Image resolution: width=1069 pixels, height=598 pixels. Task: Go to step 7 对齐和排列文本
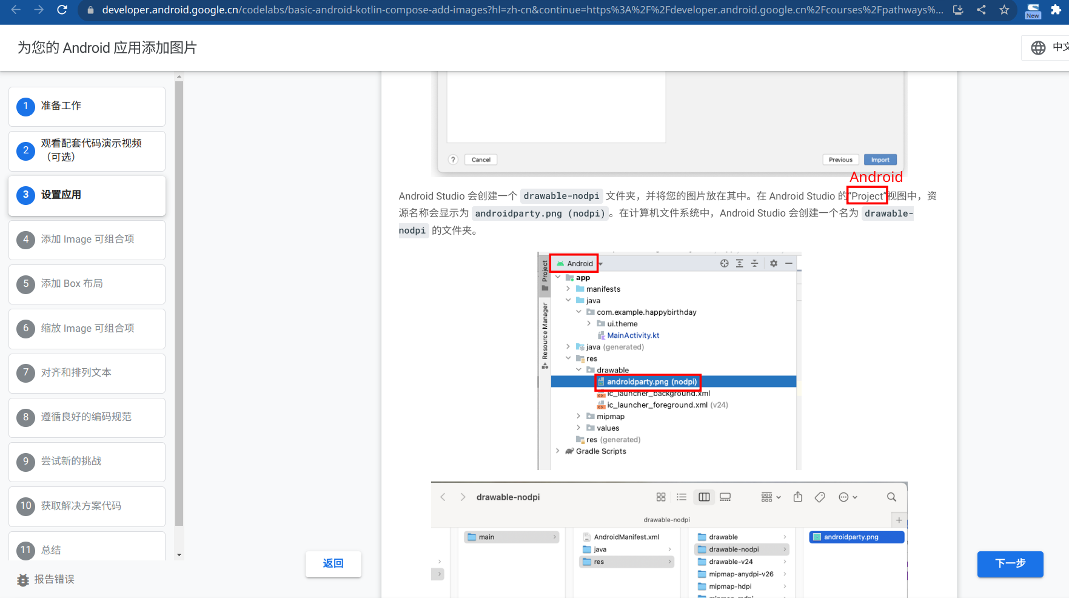[87, 373]
